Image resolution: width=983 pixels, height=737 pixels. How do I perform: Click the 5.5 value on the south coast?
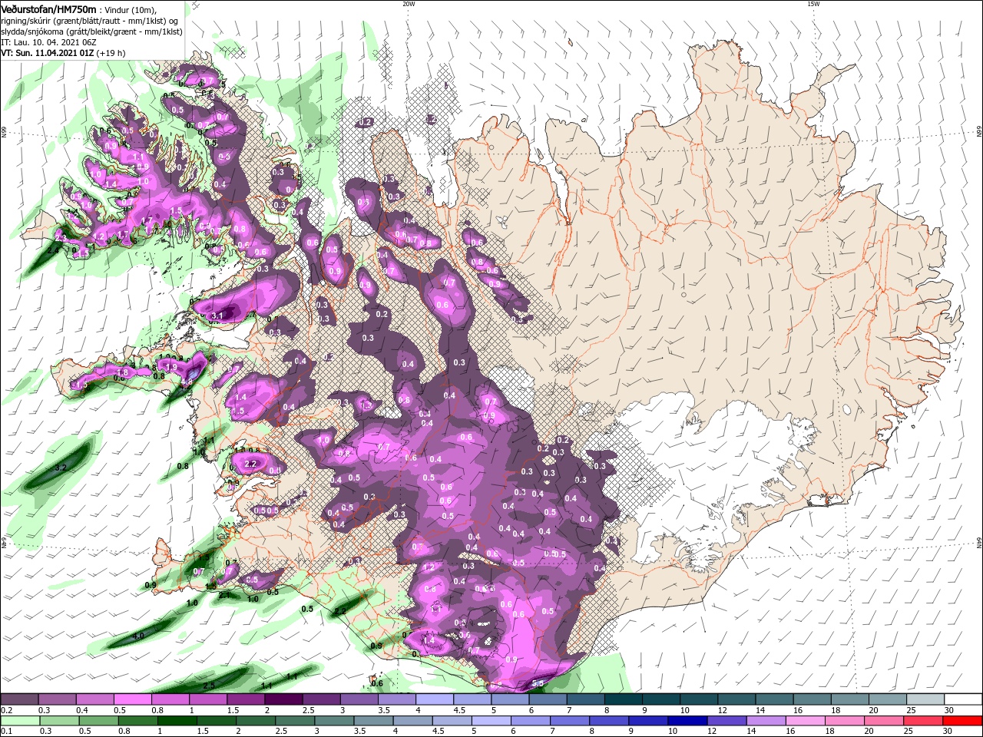pos(538,683)
